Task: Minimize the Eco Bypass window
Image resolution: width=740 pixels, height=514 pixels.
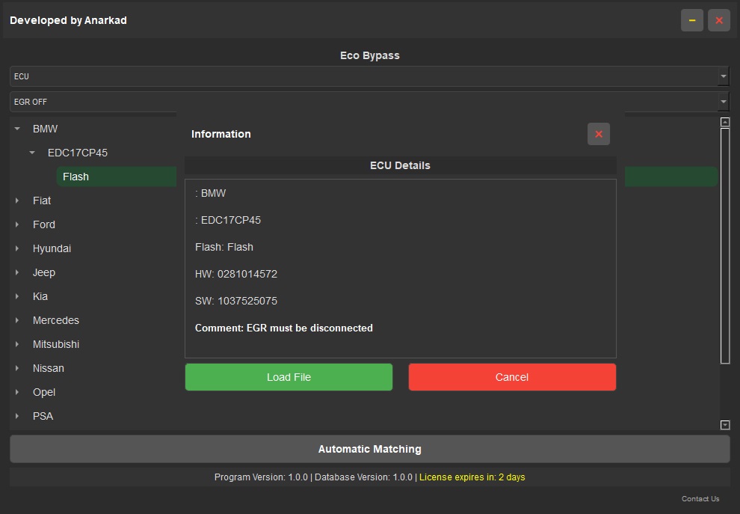Action: click(692, 20)
